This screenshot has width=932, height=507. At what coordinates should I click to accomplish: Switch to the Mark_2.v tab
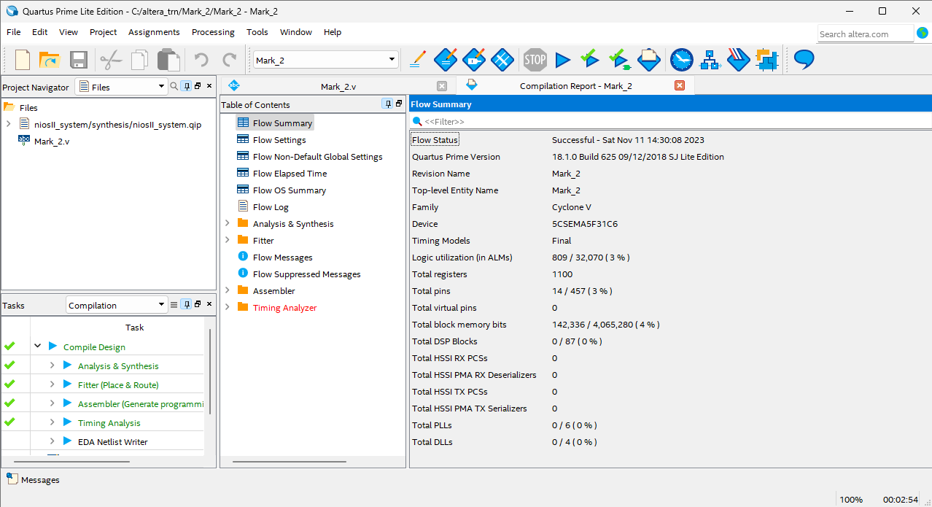click(x=338, y=86)
